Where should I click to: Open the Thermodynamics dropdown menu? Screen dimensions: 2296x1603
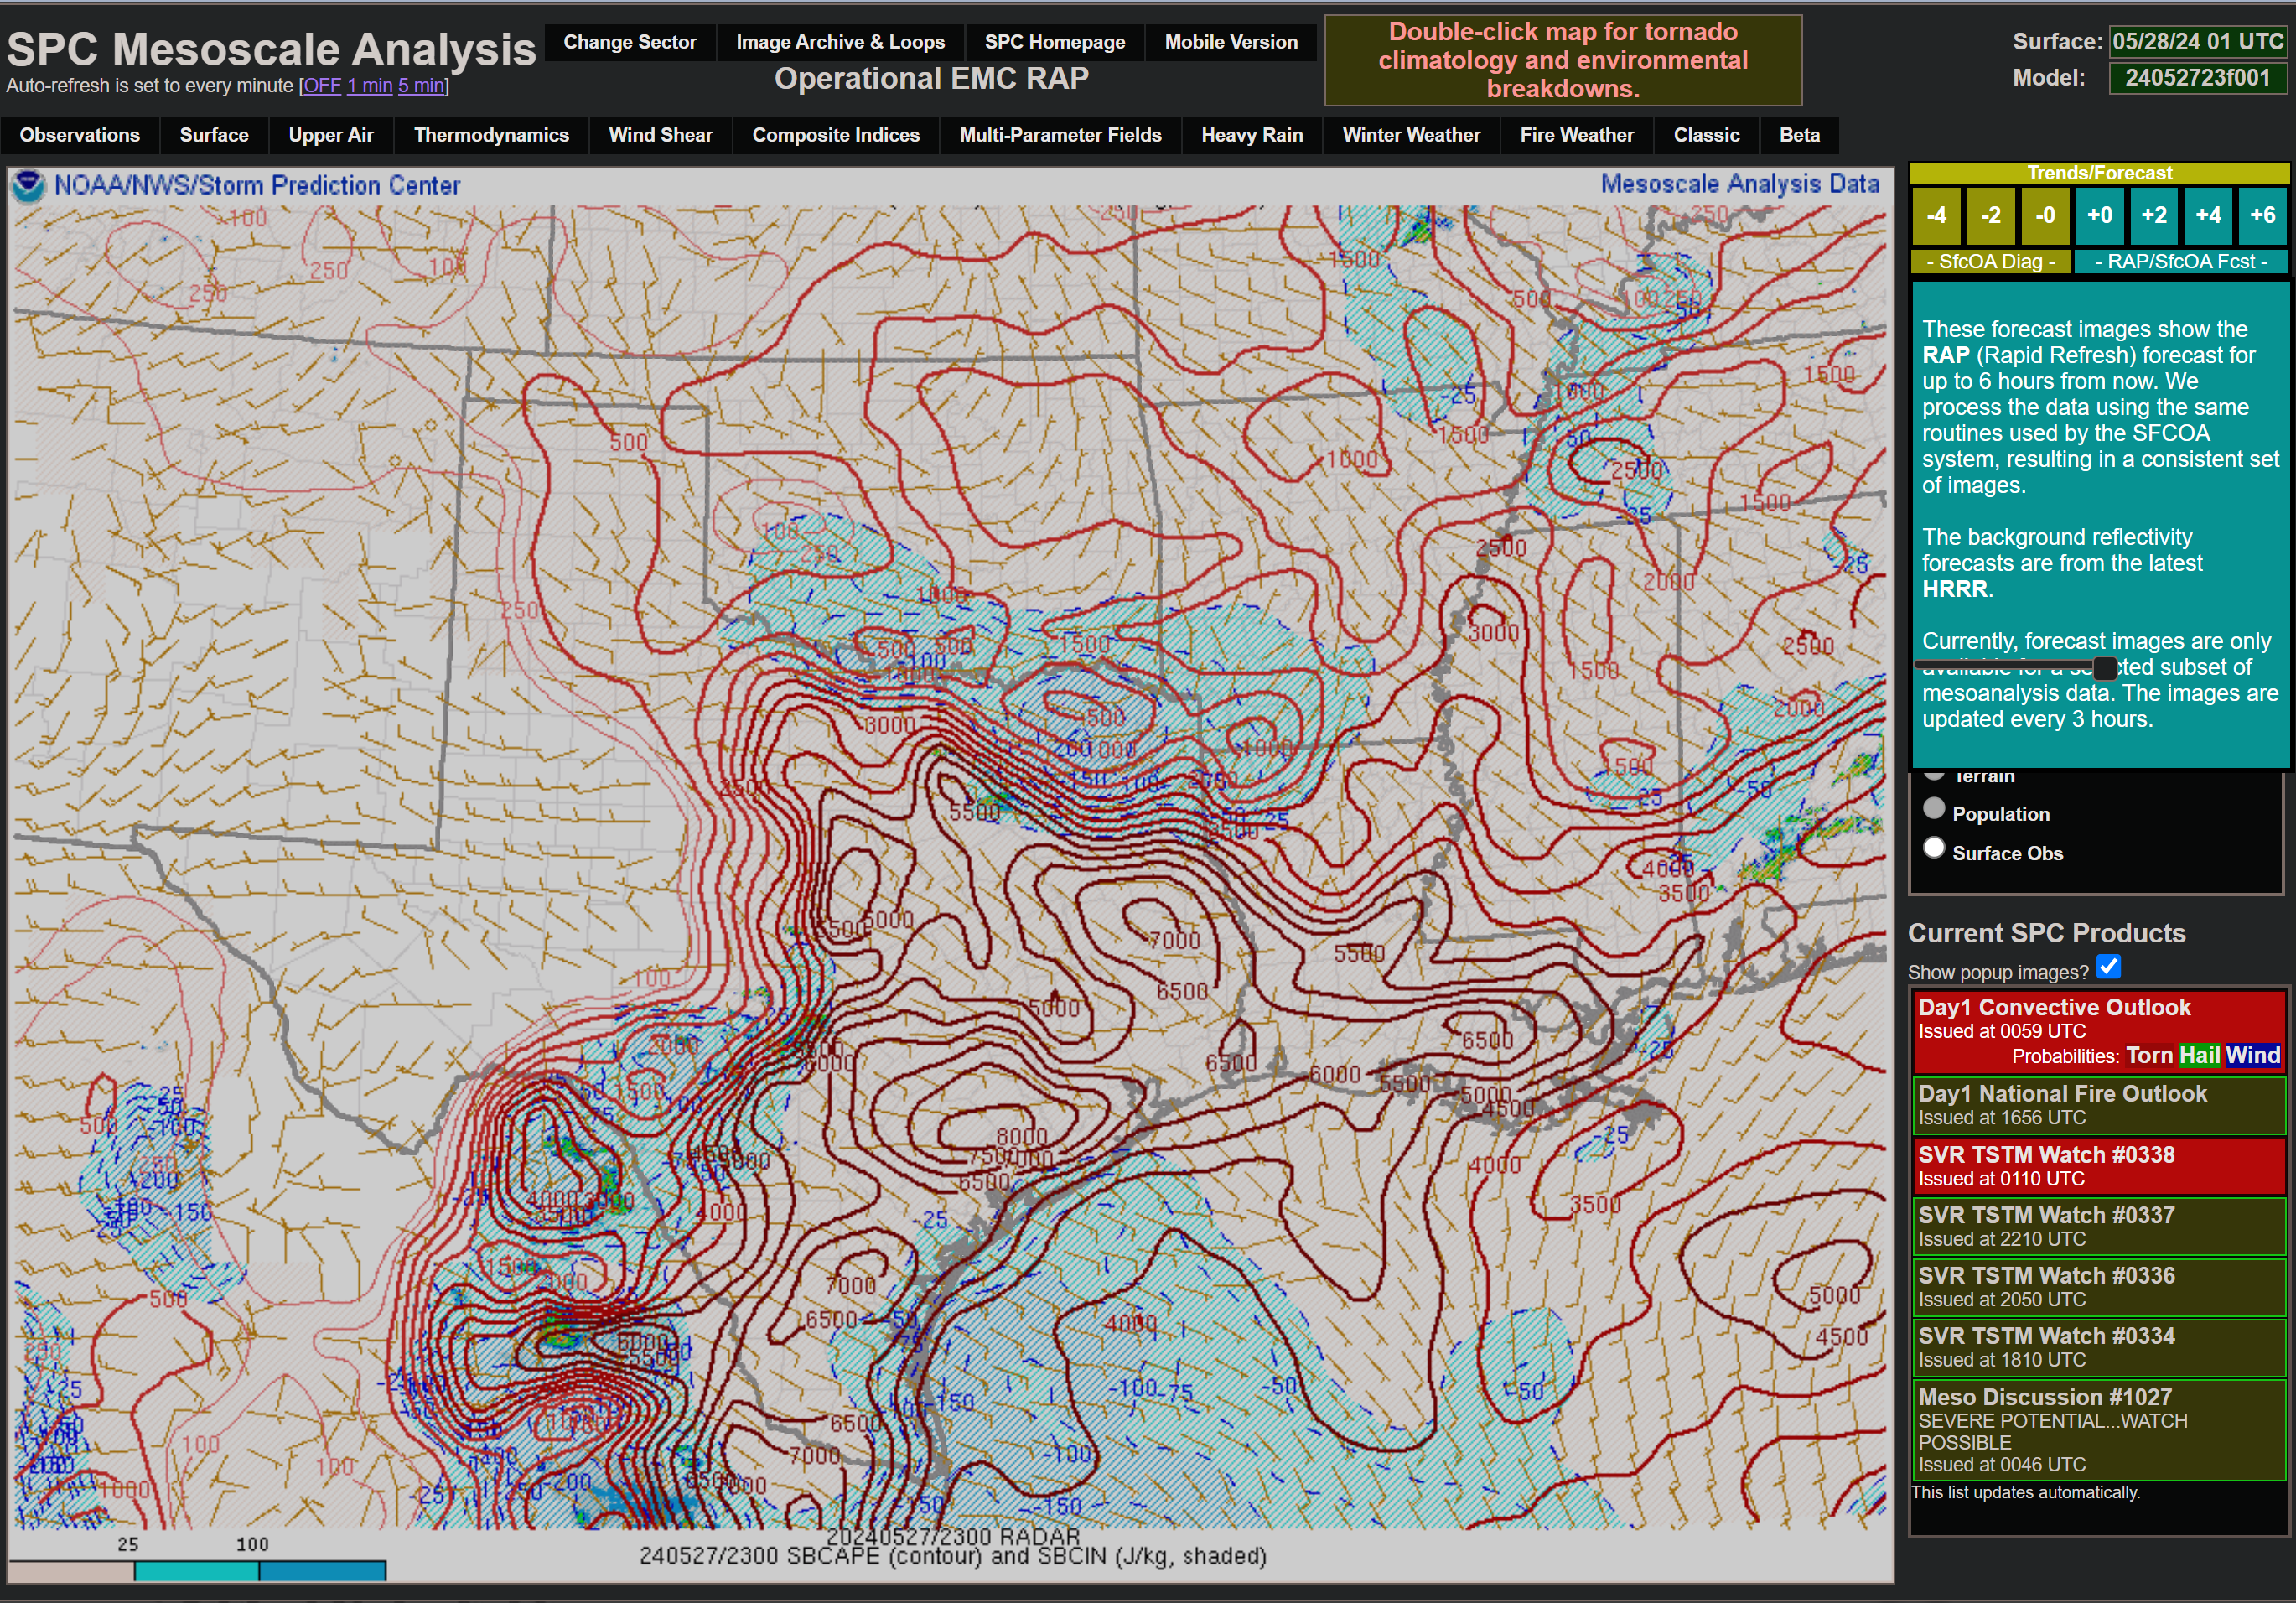point(491,135)
